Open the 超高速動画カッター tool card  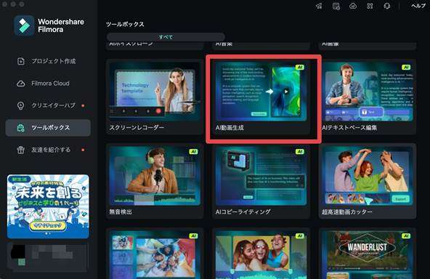[x=368, y=181]
